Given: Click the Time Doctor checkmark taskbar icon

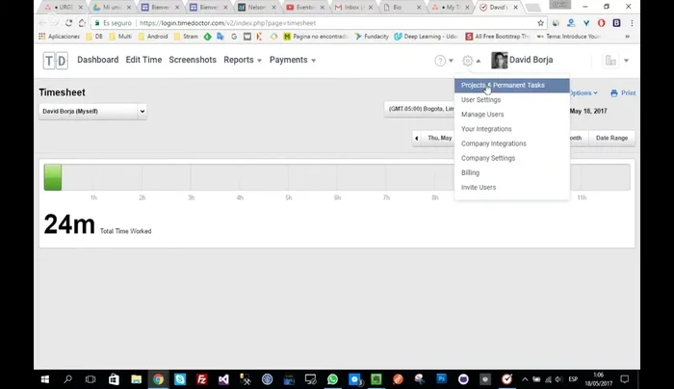Looking at the screenshot, I should [x=506, y=379].
